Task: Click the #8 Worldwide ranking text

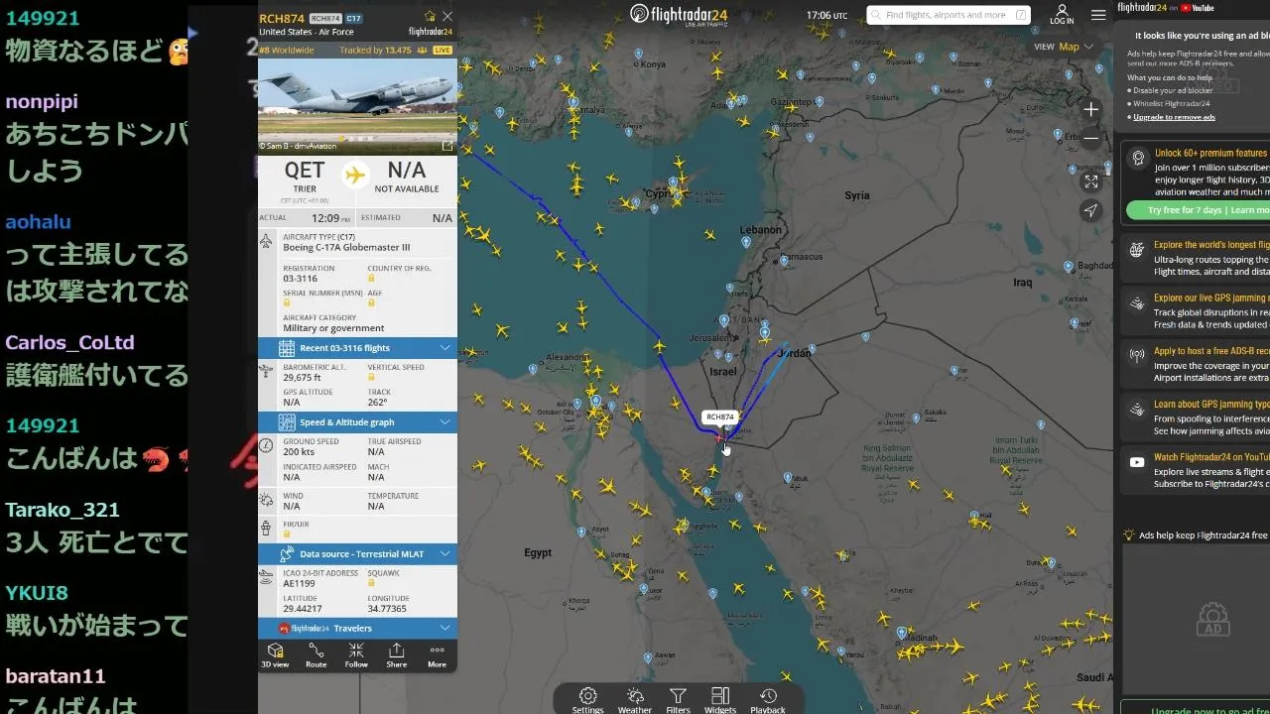Action: pyautogui.click(x=287, y=50)
